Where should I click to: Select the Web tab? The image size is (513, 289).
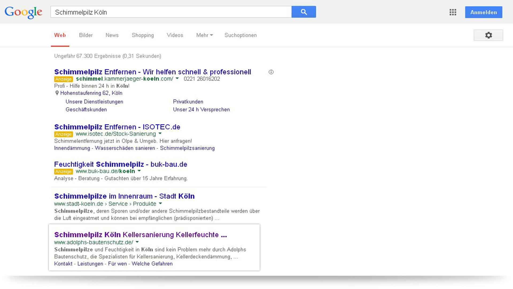[60, 35]
